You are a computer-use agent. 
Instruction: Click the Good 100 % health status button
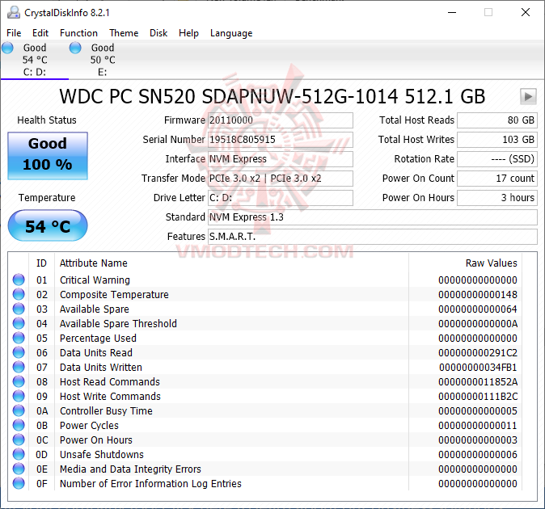[48, 156]
